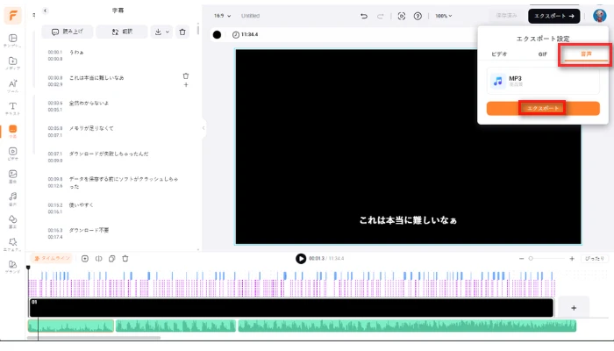Open the 16:9 aspect ratio dropdown
This screenshot has width=614, height=351.
(x=222, y=16)
